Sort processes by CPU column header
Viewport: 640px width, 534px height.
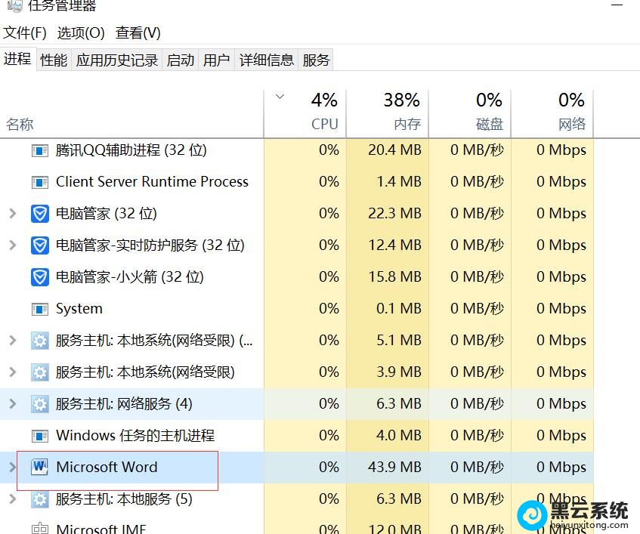[324, 124]
